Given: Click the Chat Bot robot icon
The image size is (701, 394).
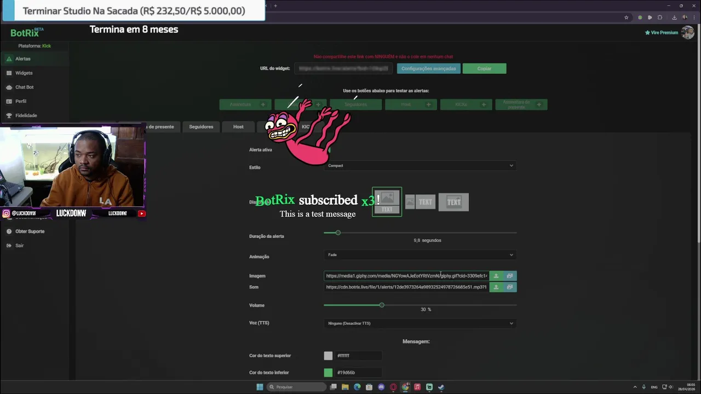Looking at the screenshot, I should pos(9,87).
